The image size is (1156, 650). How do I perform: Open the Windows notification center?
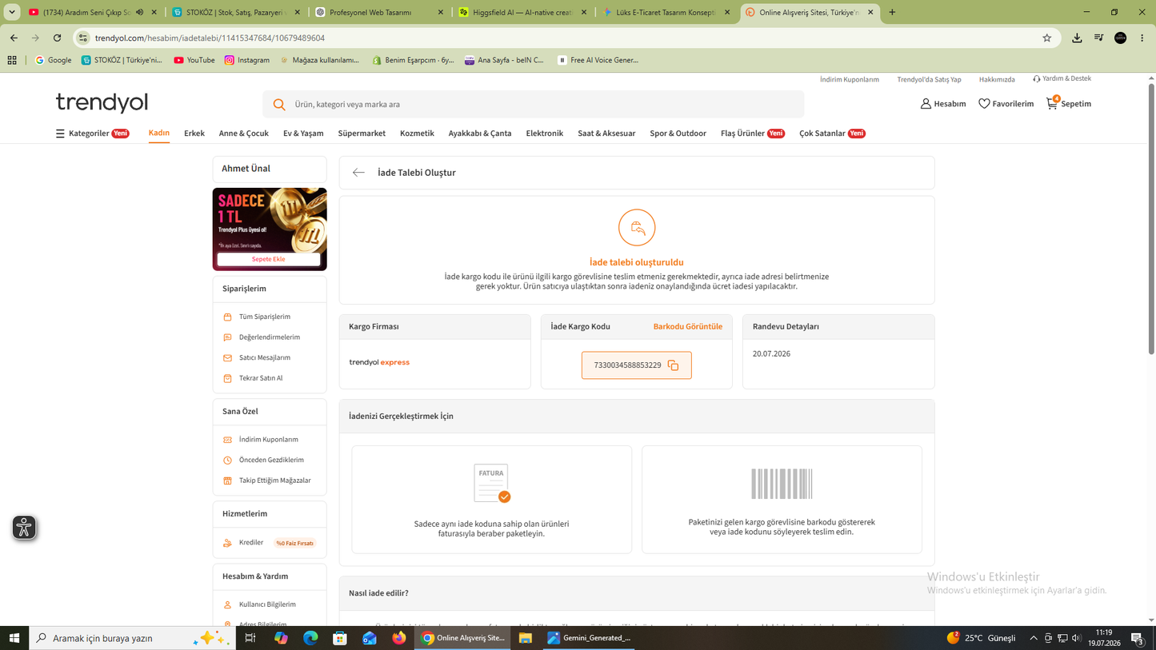pos(1138,638)
